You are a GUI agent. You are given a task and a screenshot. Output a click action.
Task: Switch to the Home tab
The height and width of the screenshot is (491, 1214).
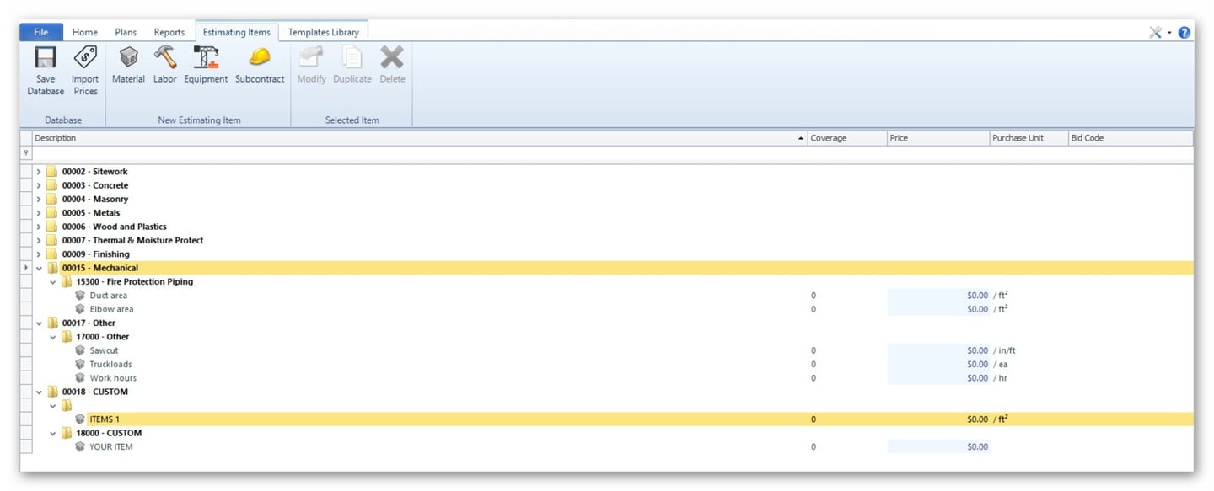pos(85,32)
